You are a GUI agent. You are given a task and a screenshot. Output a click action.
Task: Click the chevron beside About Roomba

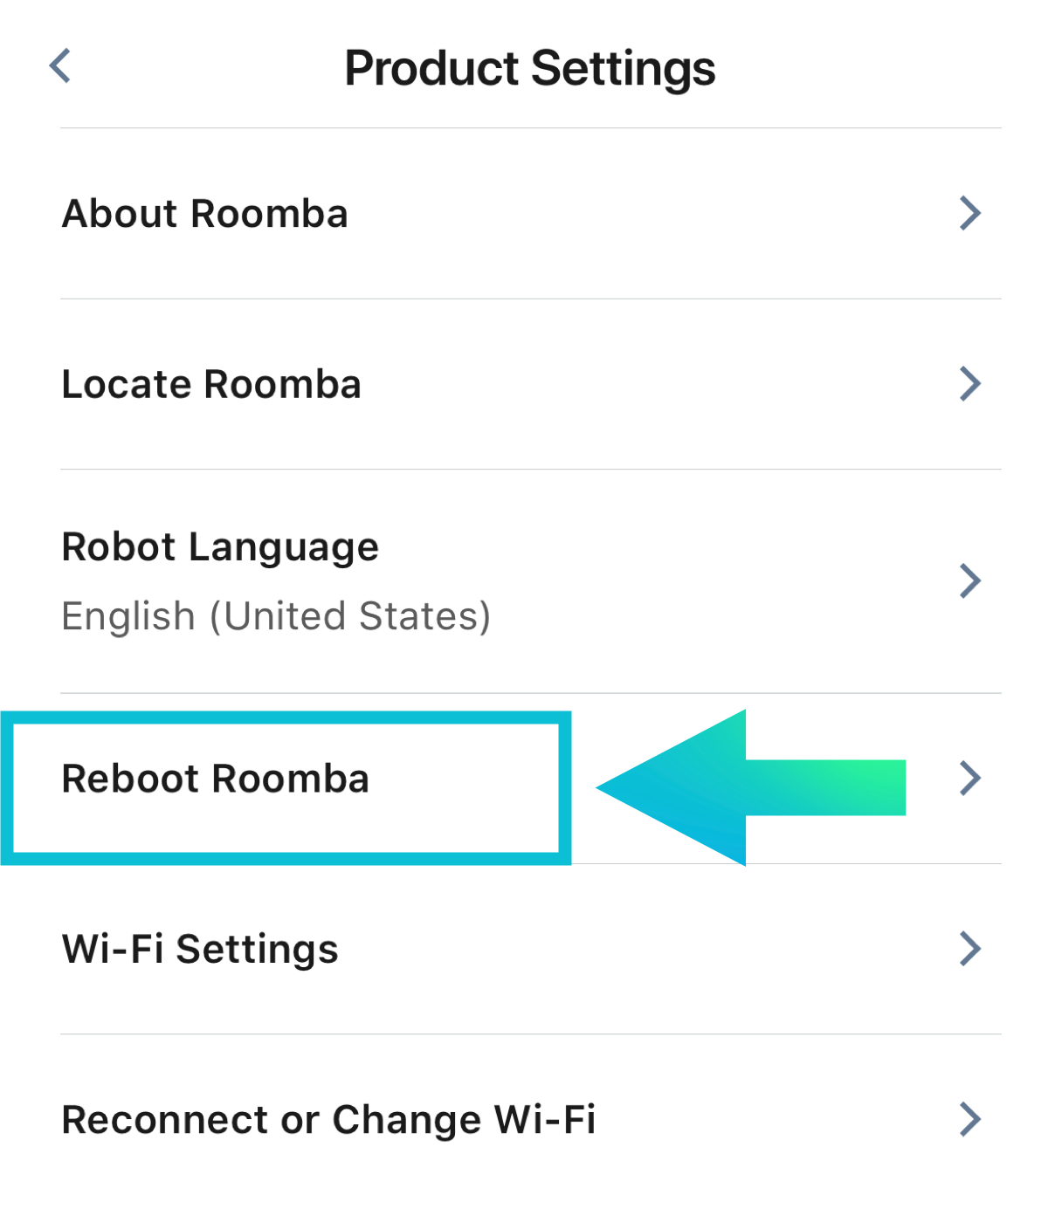(x=969, y=213)
